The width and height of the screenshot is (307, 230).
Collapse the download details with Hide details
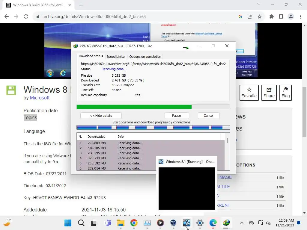coord(101,116)
